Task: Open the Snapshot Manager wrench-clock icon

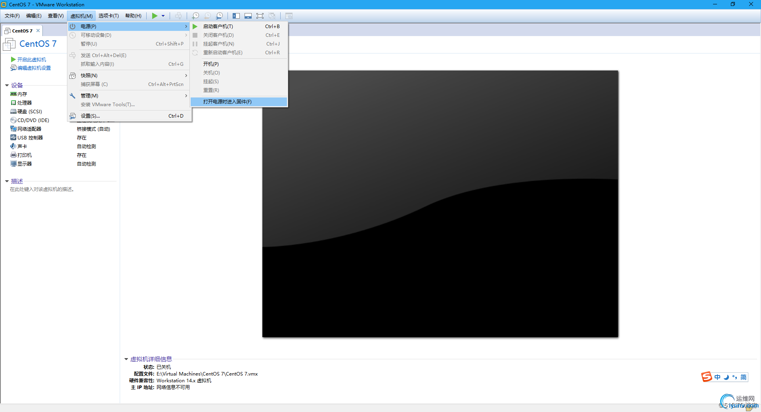Action: tap(219, 16)
